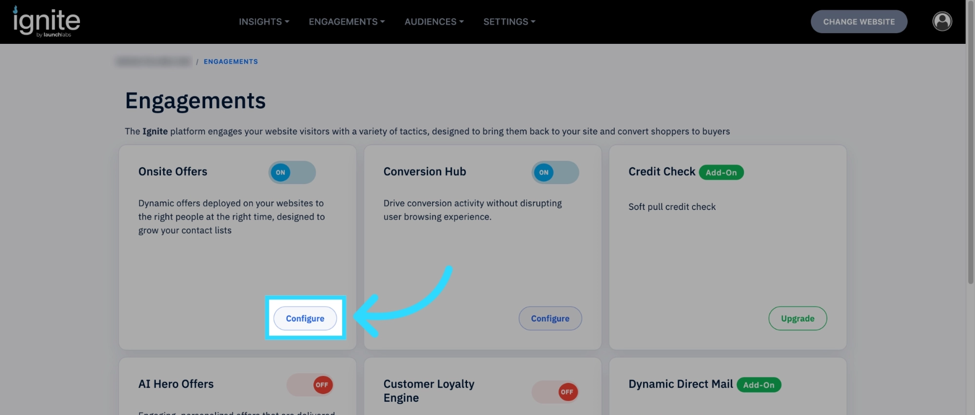Open the Settings menu
975x415 pixels.
click(x=509, y=22)
